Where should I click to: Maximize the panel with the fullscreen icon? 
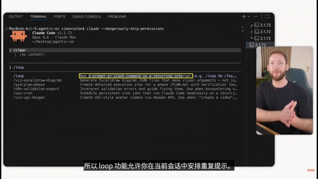coord(268,17)
